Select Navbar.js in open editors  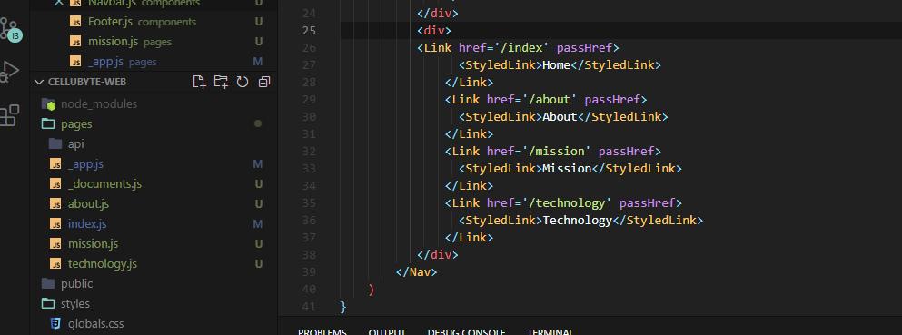111,3
